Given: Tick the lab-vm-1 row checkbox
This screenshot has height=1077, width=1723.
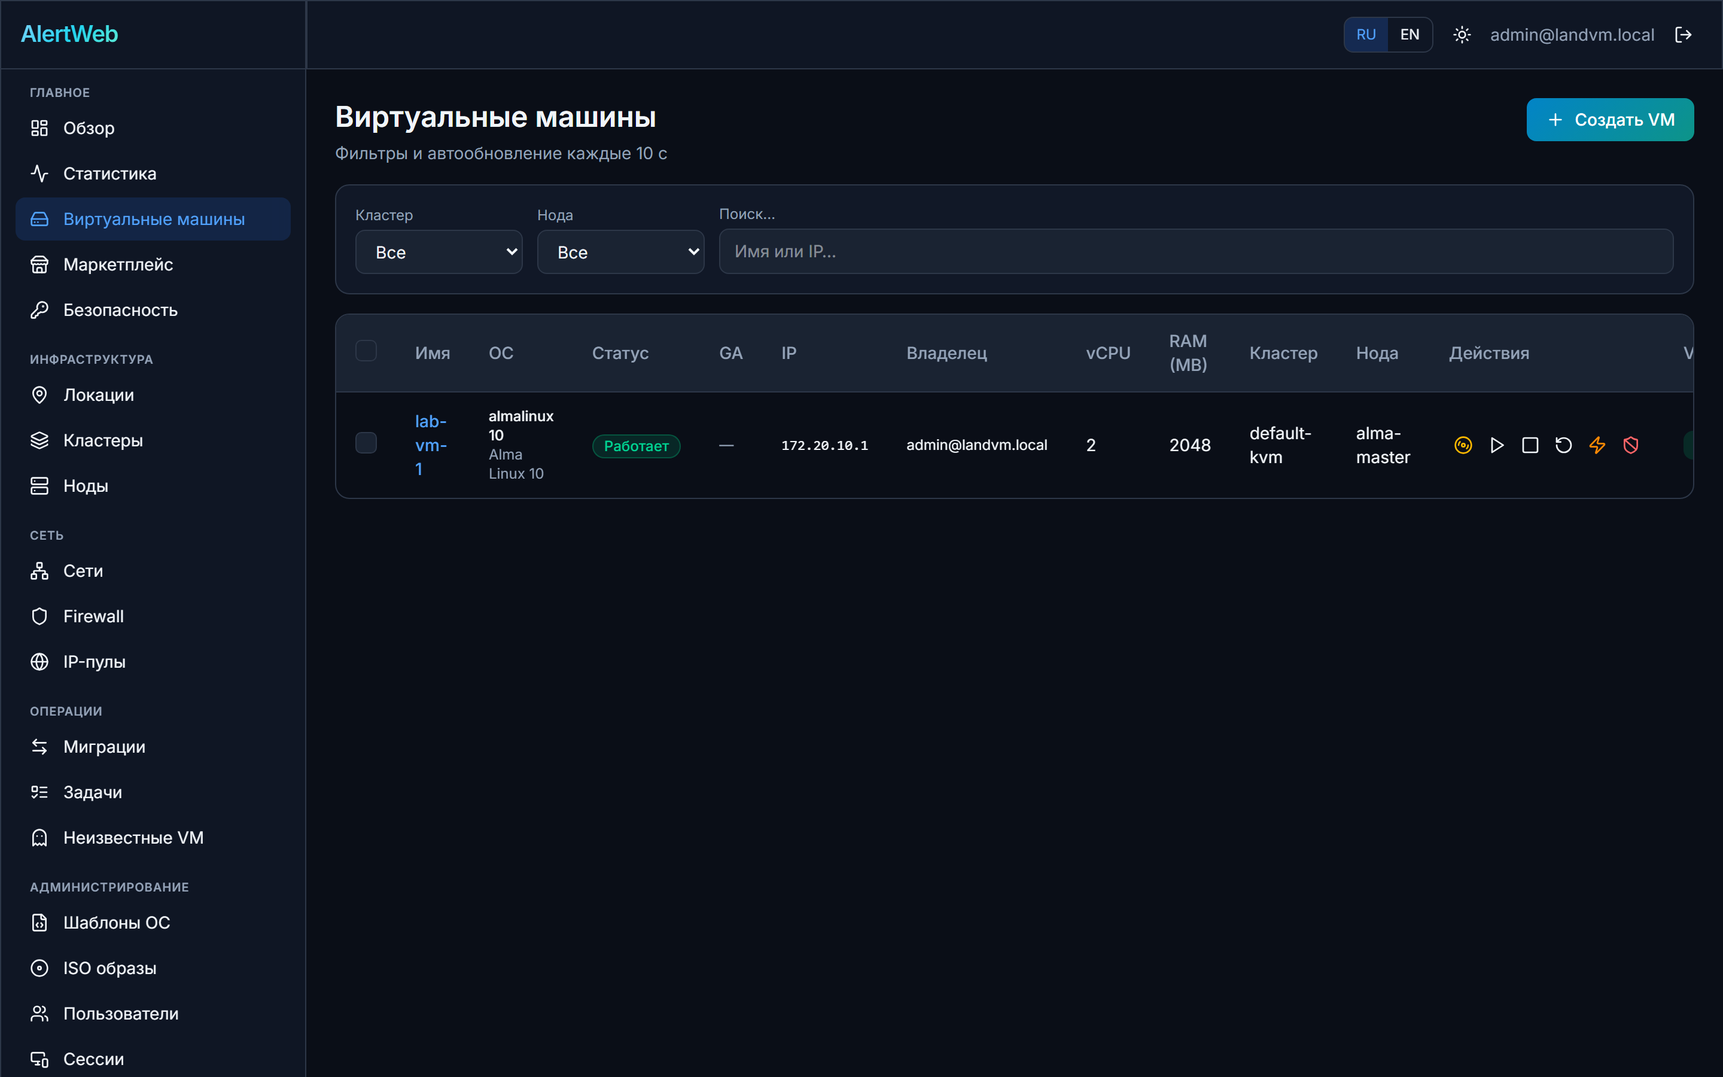Looking at the screenshot, I should (366, 443).
